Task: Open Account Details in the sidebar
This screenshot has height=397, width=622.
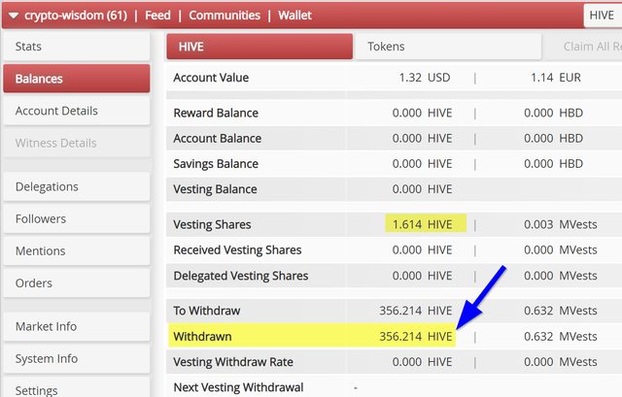Action: click(77, 111)
